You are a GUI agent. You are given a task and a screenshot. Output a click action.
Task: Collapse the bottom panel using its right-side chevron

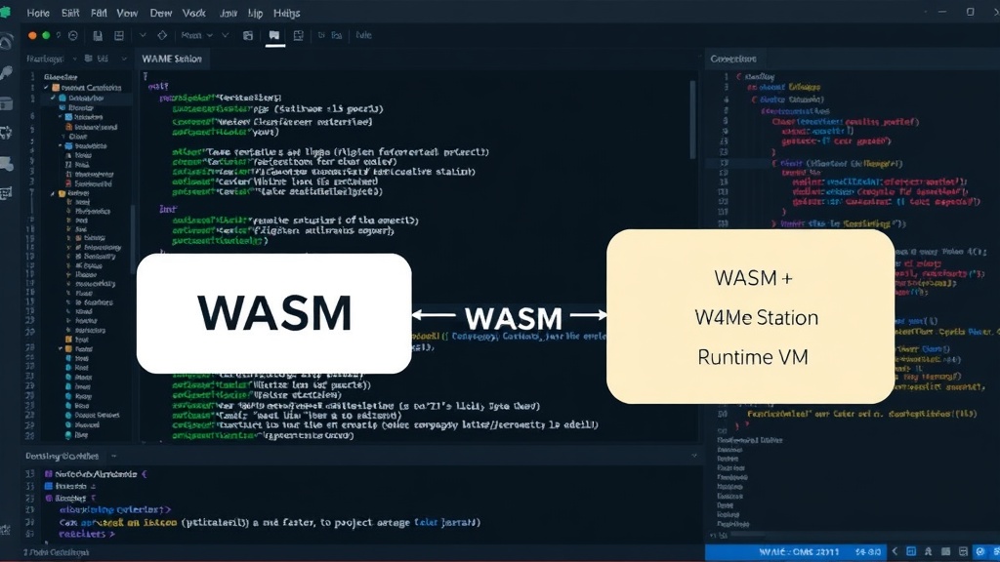pyautogui.click(x=694, y=457)
